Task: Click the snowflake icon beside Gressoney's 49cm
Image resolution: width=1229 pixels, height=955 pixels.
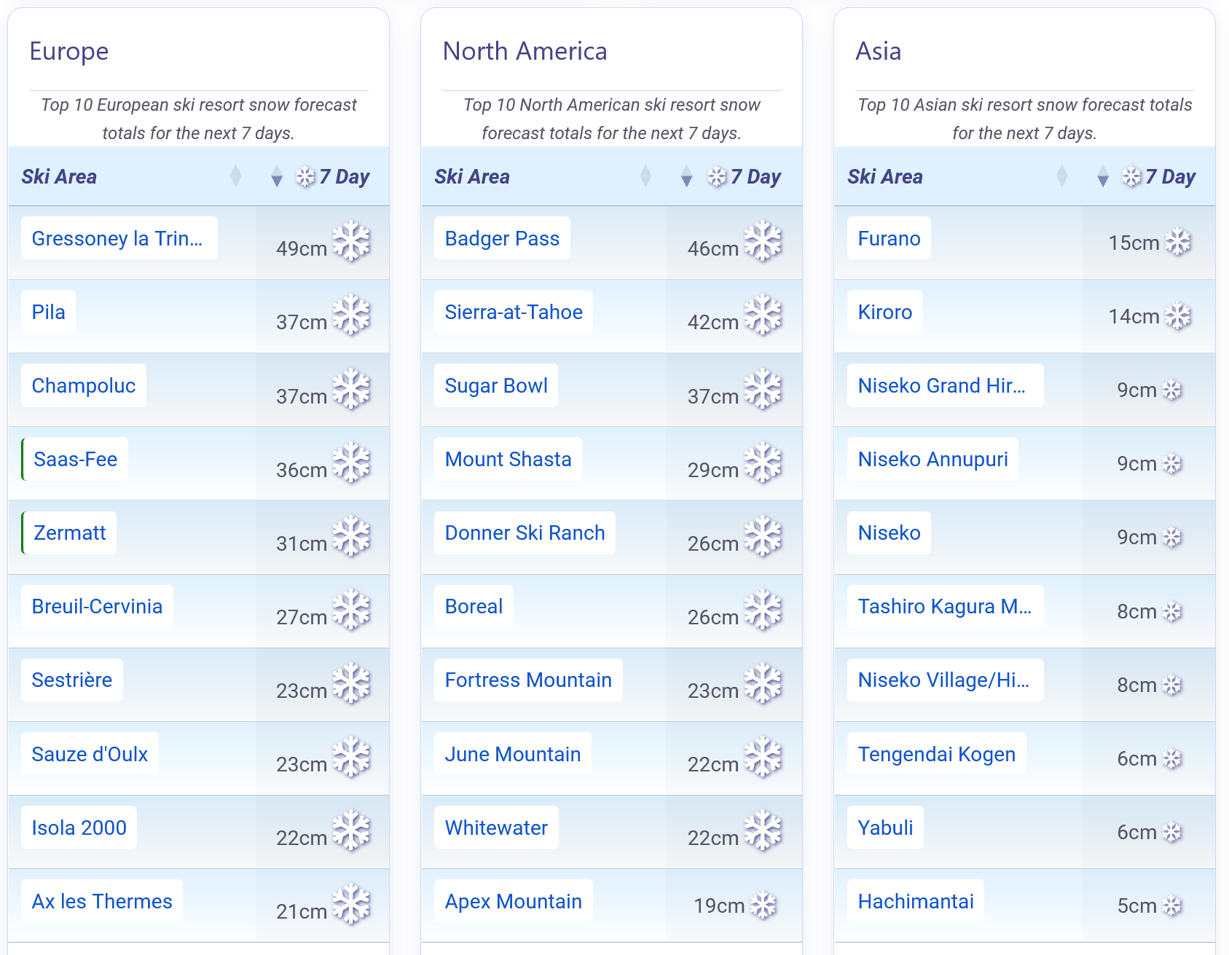Action: click(x=351, y=242)
